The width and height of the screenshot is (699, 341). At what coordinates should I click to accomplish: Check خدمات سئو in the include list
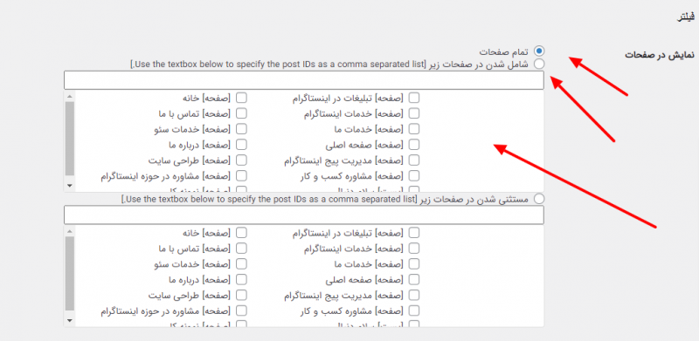point(241,129)
